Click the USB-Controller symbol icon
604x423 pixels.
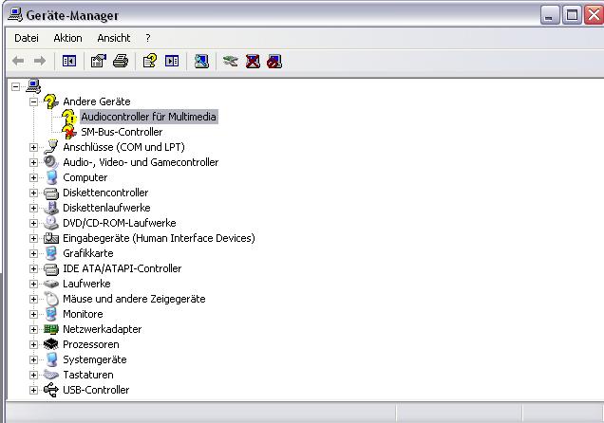[51, 390]
